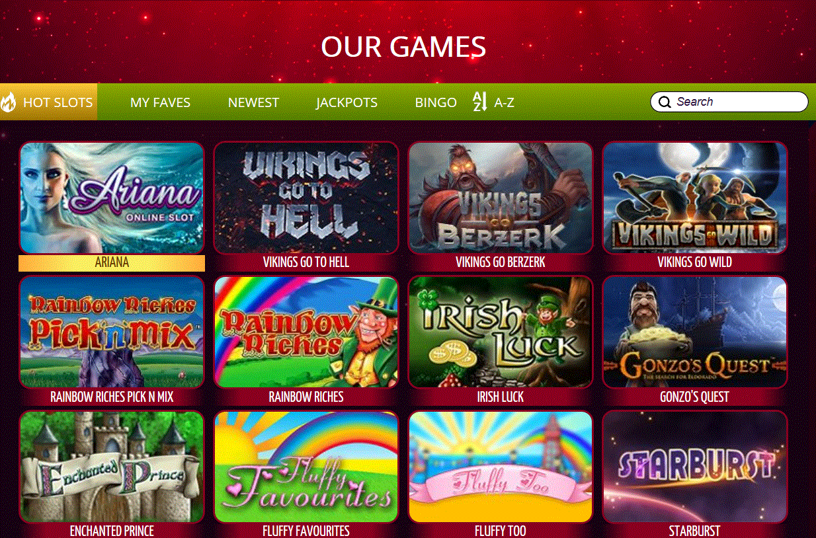The width and height of the screenshot is (816, 538).
Task: Click the A-Z sort arrow icon
Action: 480,102
